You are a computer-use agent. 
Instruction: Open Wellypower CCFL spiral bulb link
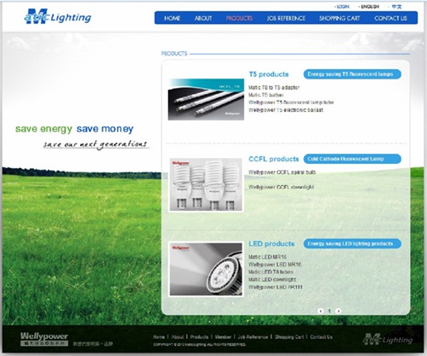pos(282,172)
